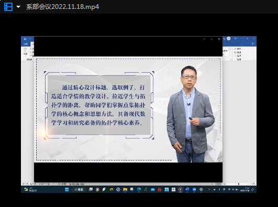Expand the dropdown arrow beside the playlist icon
The width and height of the screenshot is (278, 207).
point(18,7)
